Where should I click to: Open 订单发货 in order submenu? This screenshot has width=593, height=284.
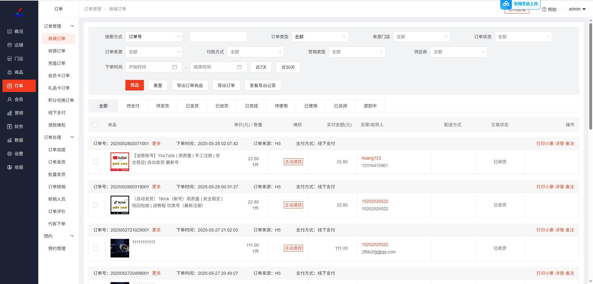[57, 162]
